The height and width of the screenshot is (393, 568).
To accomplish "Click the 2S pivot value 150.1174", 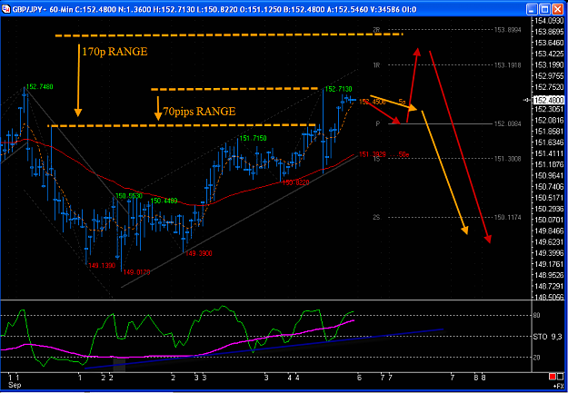I will pyautogui.click(x=508, y=218).
